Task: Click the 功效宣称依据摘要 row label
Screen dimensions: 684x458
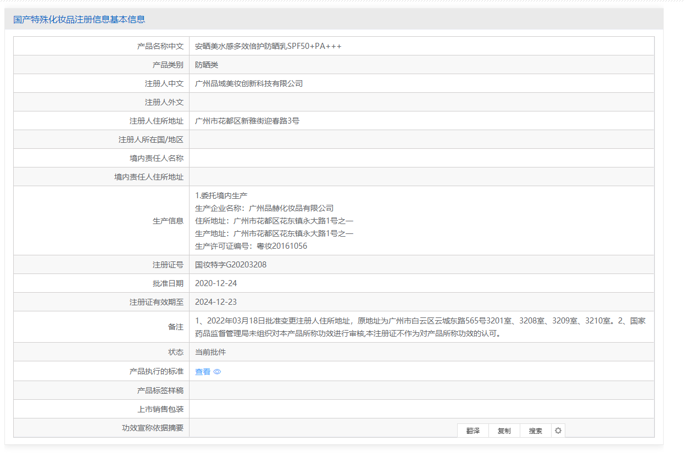Action: coord(153,428)
